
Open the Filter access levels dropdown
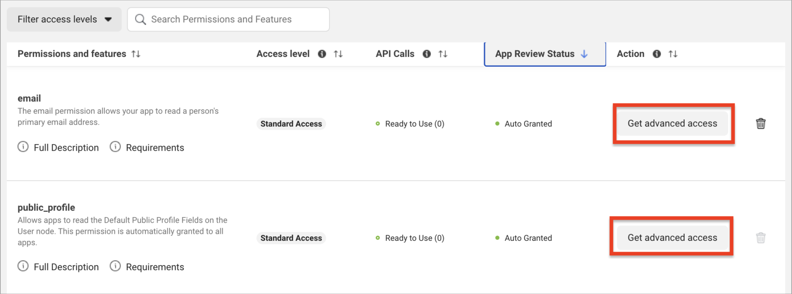[64, 20]
